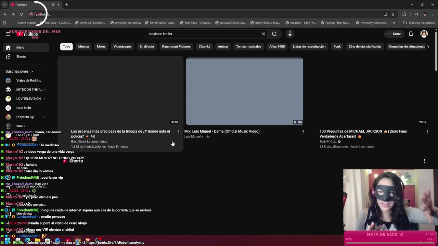Expand Suscripciones section chevron

[32, 71]
